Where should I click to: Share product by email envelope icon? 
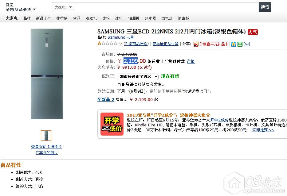point(247,44)
